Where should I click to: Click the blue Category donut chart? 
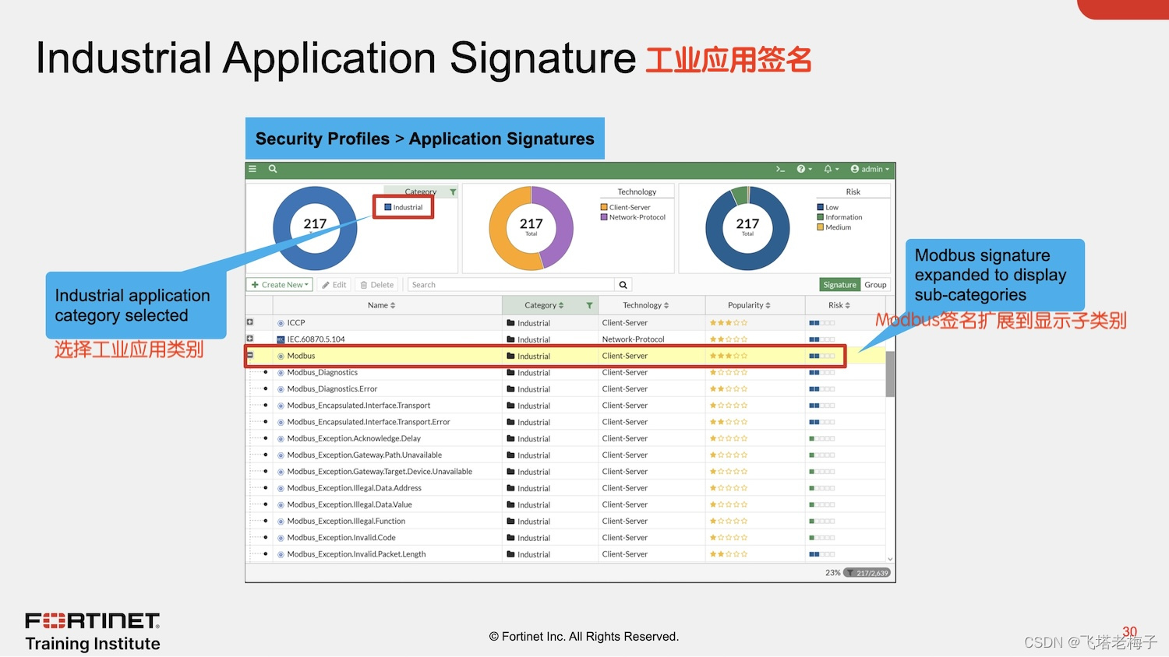(x=315, y=228)
